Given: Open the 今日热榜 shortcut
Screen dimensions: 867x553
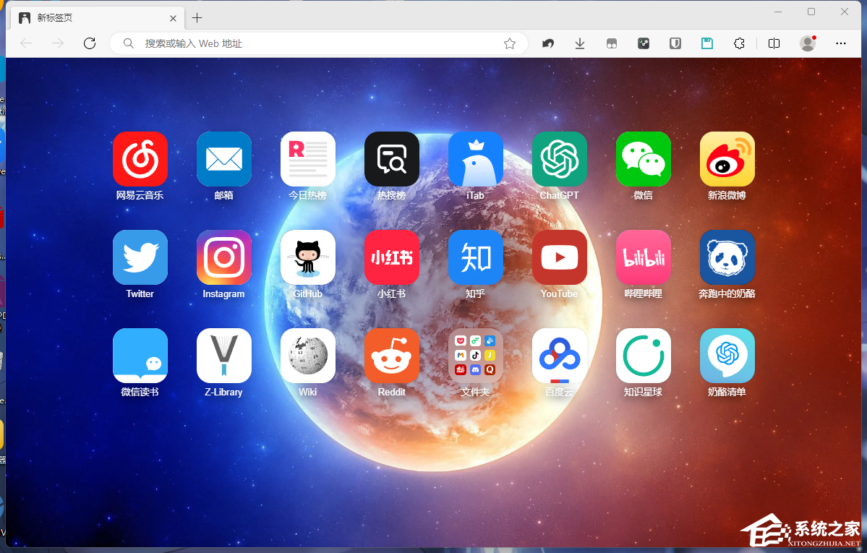Looking at the screenshot, I should click(x=308, y=159).
